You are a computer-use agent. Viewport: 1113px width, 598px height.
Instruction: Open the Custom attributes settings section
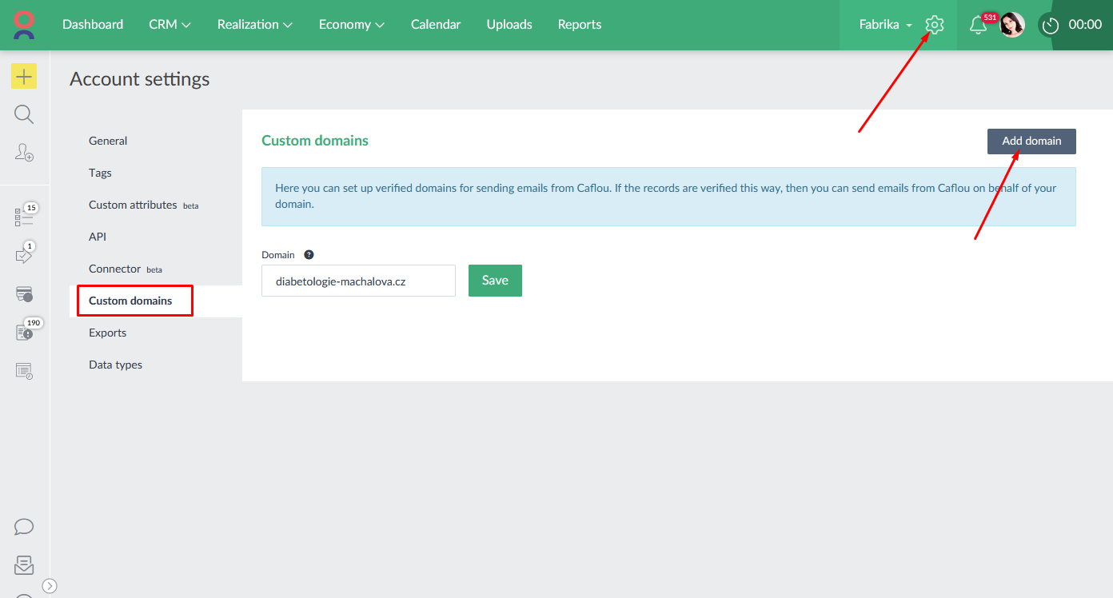pos(134,205)
